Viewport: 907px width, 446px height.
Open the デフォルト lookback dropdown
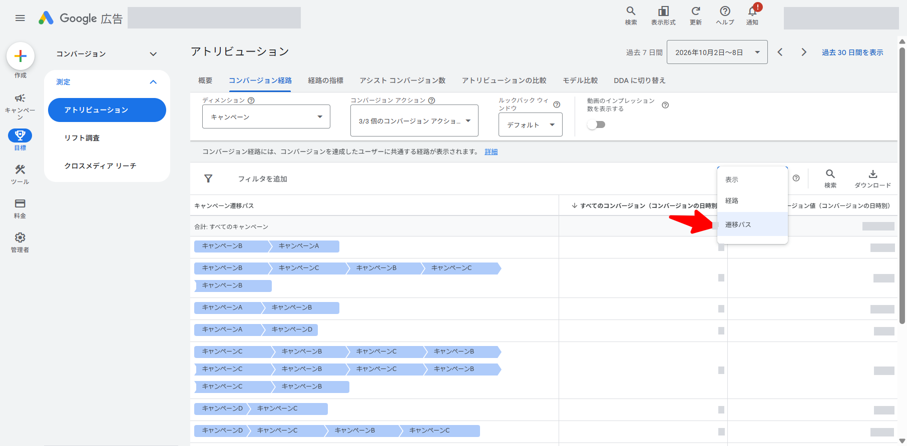coord(531,124)
